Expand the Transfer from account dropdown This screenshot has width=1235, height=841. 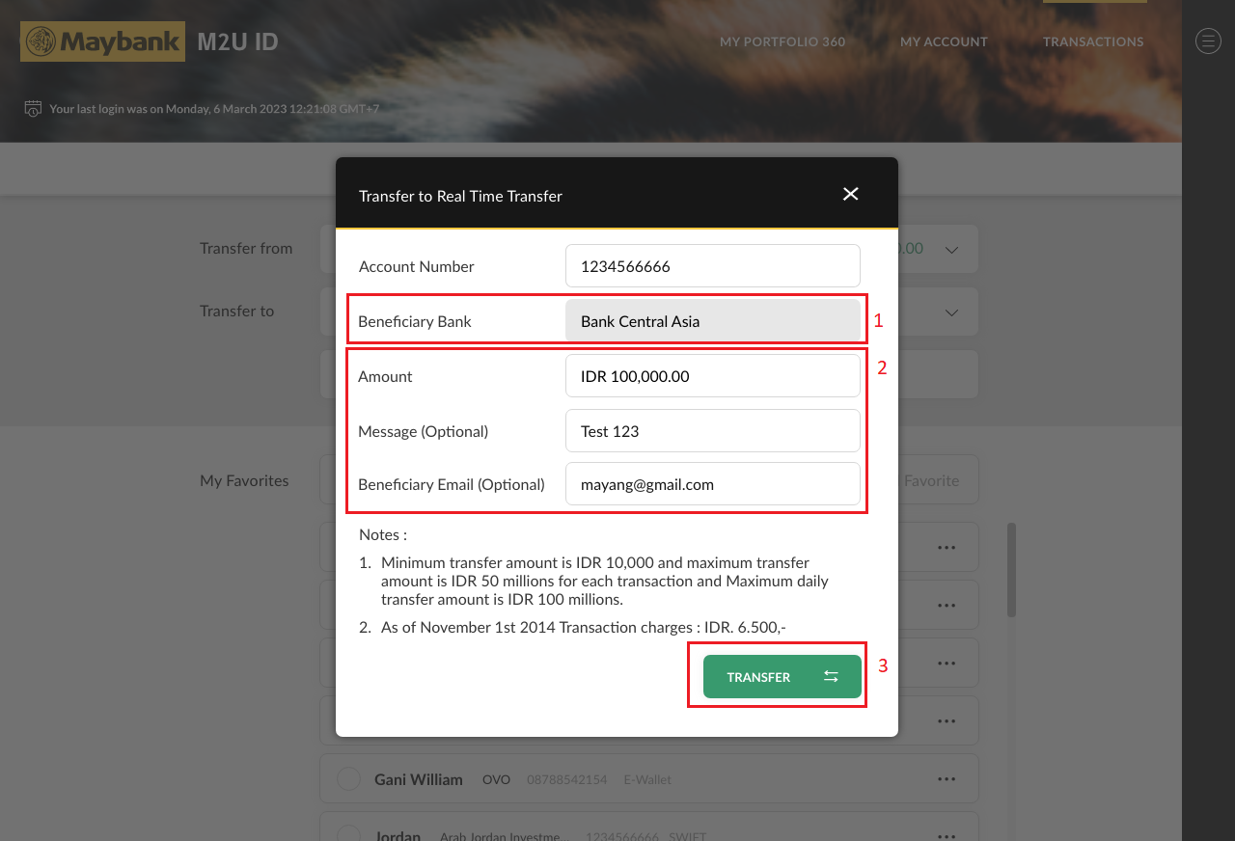click(951, 250)
